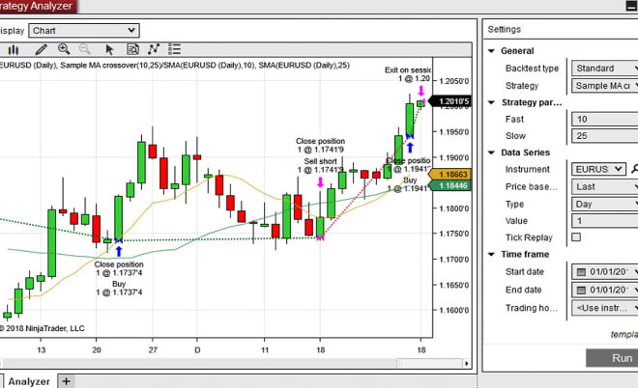Switch to the Analyzer tab
The height and width of the screenshot is (388, 638).
(28, 381)
